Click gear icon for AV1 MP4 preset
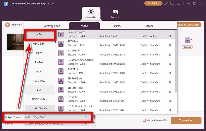This screenshot has width=206, height=131. [170, 73]
